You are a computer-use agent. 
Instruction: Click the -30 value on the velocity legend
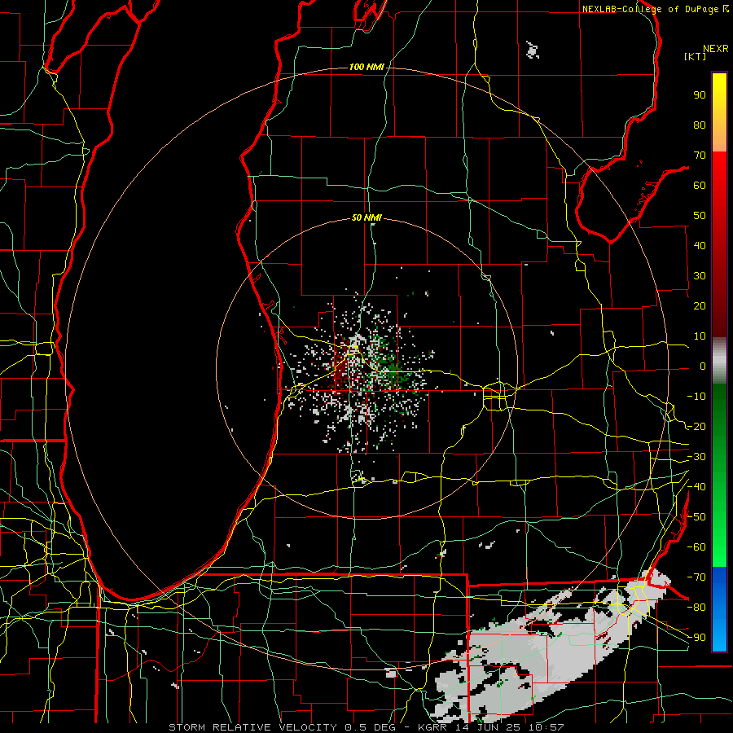[696, 457]
